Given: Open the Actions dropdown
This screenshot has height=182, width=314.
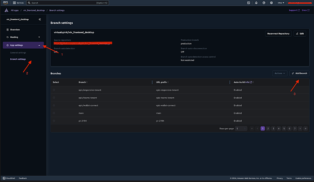Looking at the screenshot, I should point(279,73).
